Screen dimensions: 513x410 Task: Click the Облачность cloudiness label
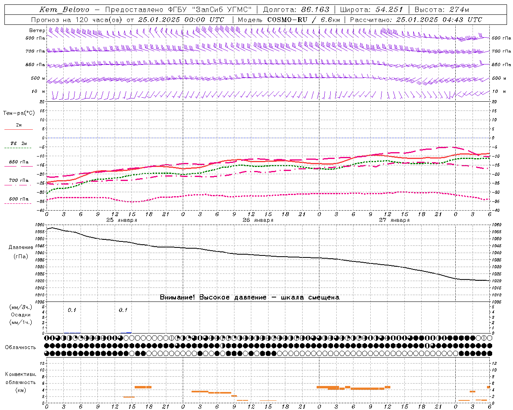tap(20, 347)
